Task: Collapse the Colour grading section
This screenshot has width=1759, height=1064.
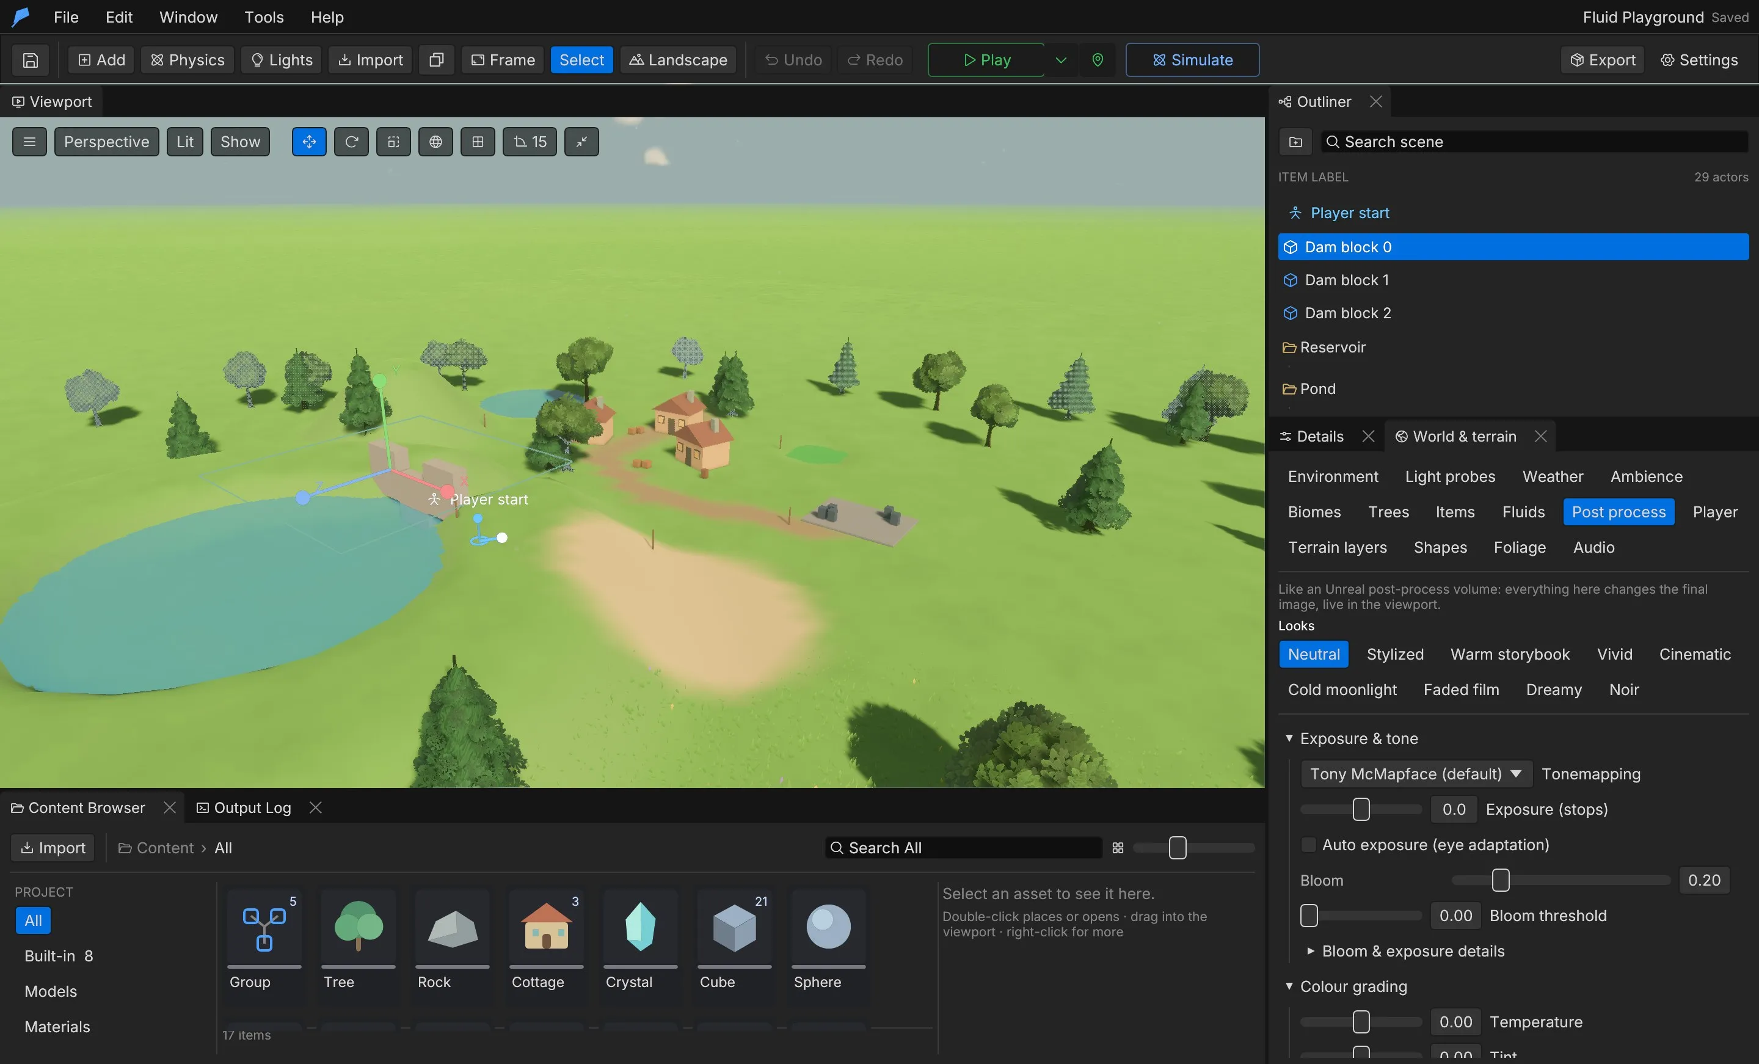Action: pos(1289,986)
